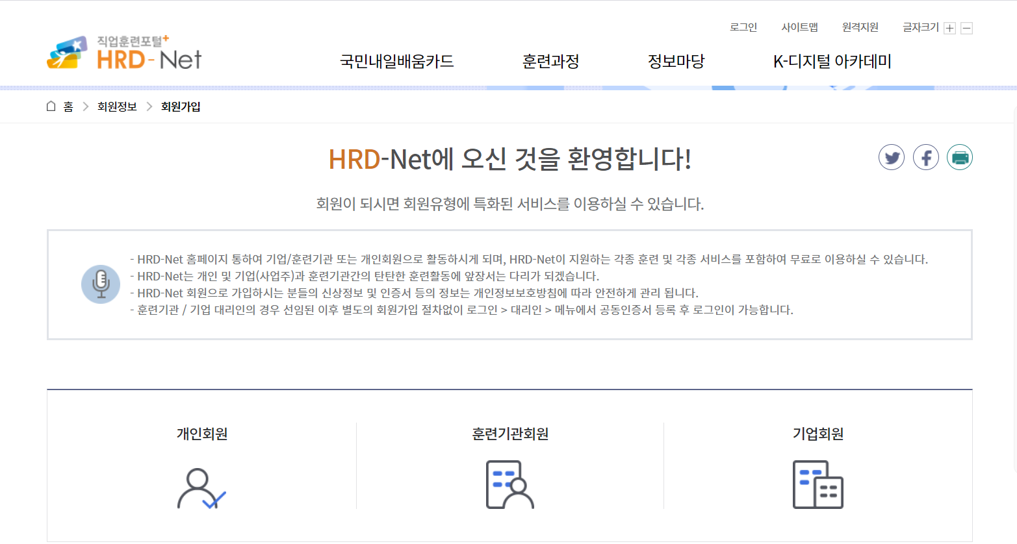Choose the 훈련기관회원 label
The image size is (1017, 544).
click(510, 434)
